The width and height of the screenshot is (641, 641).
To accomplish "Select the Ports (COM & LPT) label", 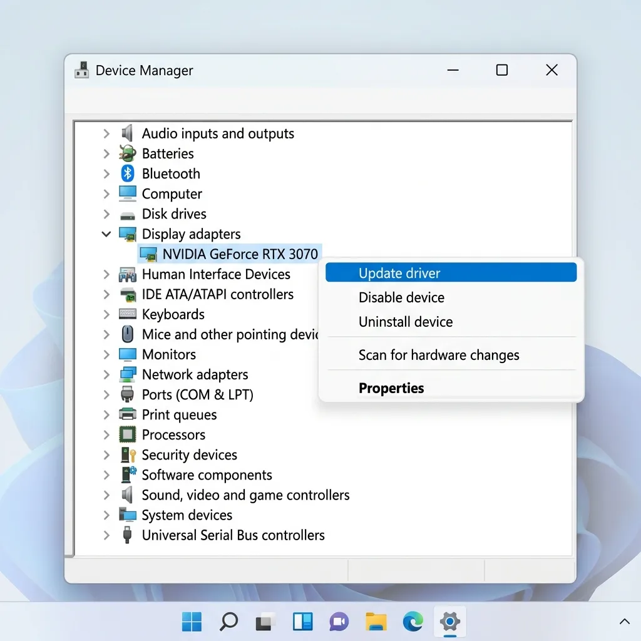I will 197,394.
